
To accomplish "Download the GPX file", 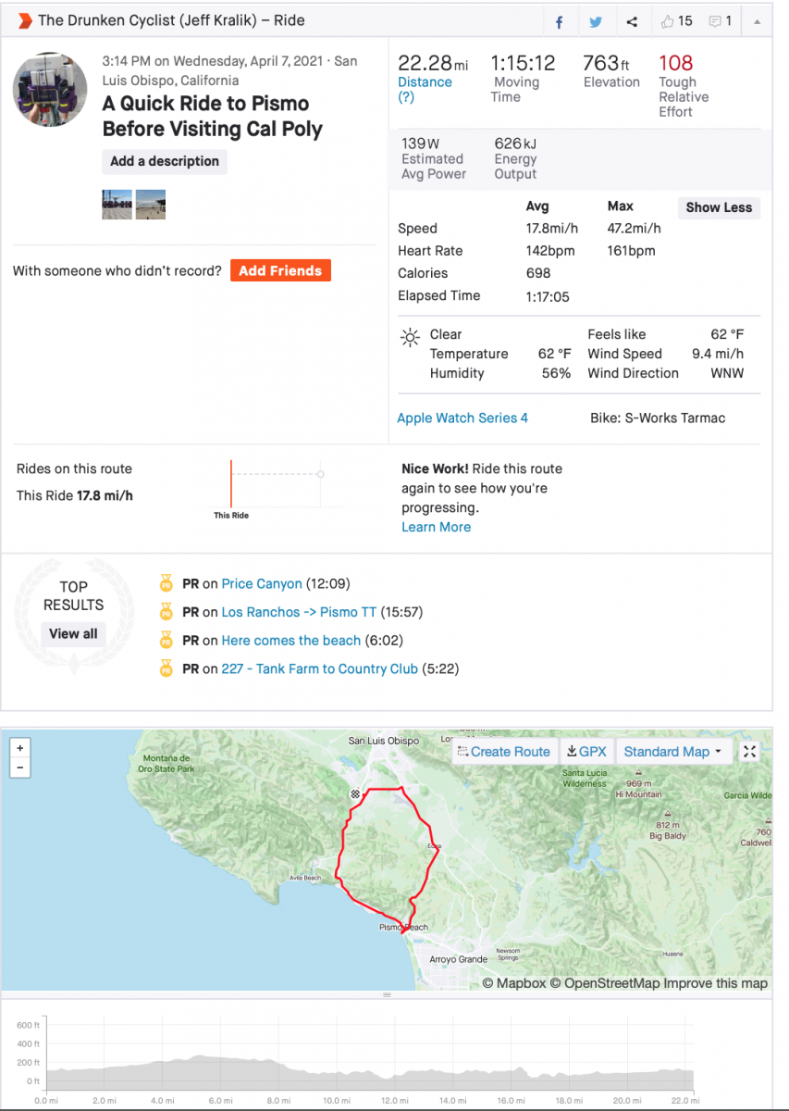I will coord(586,752).
